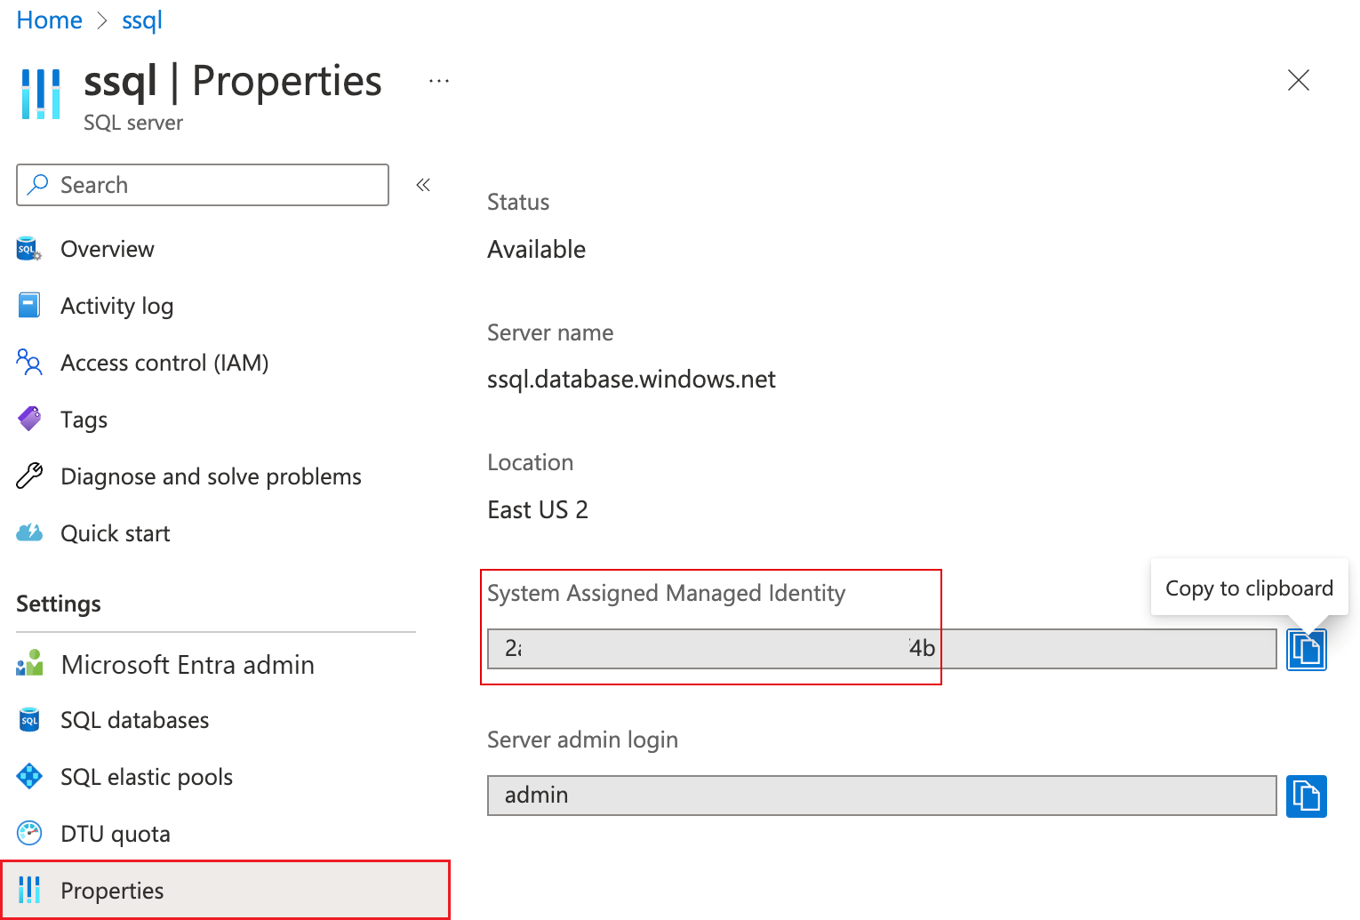Screen dimensions: 1360x920
Task: Open Quick start cloud icon
Action: 28,532
